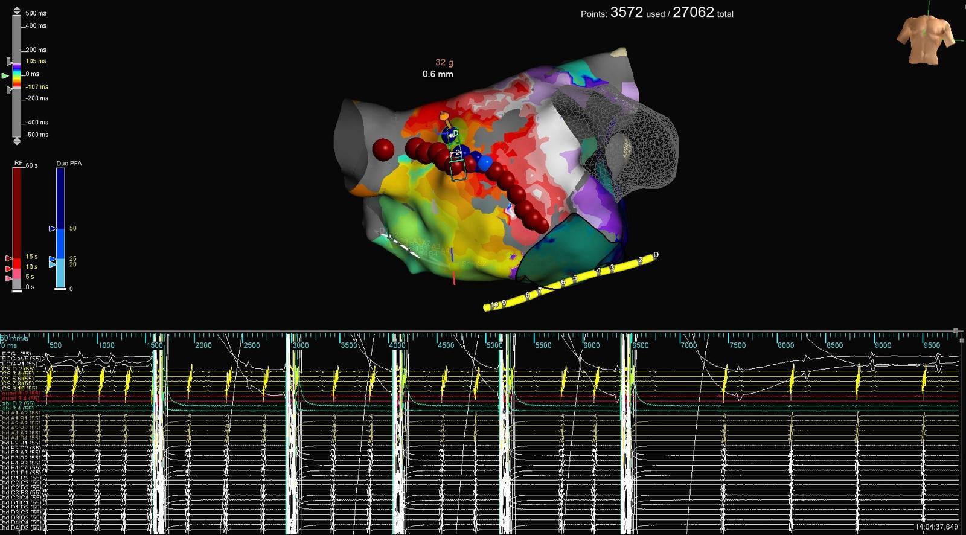Select the -107 ms lower color threshold handle
966x535 pixels.
(9, 90)
